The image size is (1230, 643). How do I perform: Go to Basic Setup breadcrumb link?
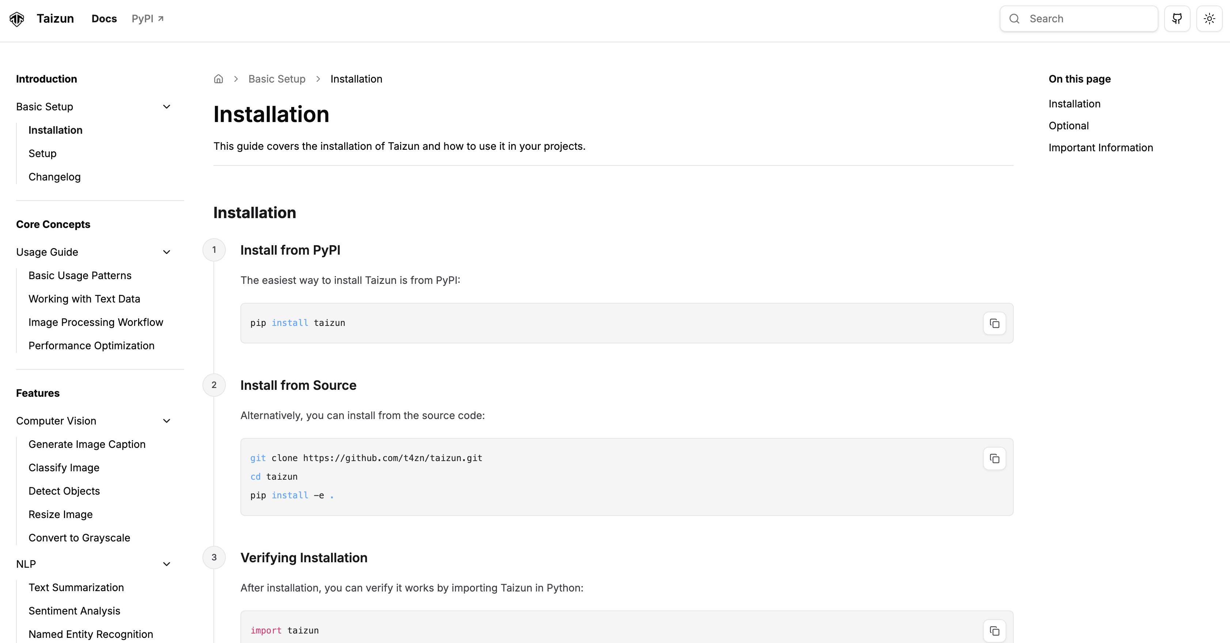point(277,79)
